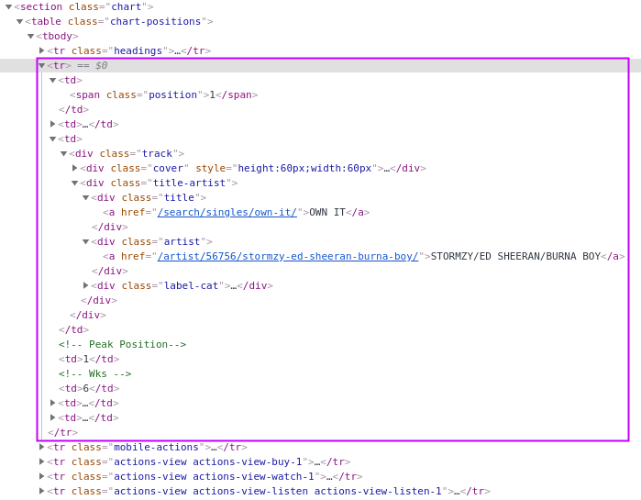The image size is (641, 500).
Task: Expand the label-cat div node
Action: 85,285
